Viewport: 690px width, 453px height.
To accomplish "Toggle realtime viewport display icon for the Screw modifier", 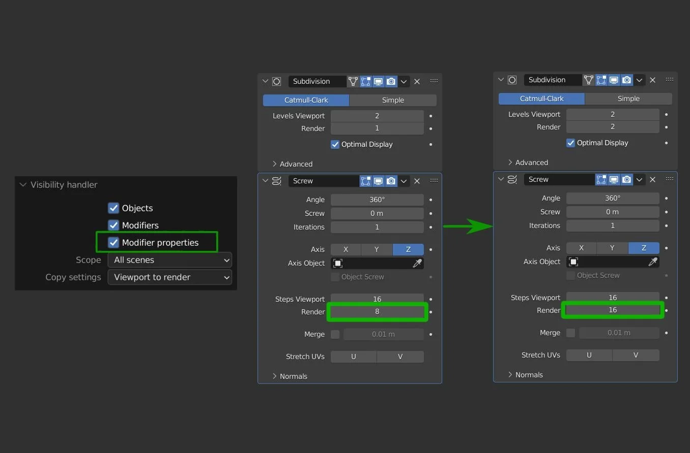I will (378, 180).
